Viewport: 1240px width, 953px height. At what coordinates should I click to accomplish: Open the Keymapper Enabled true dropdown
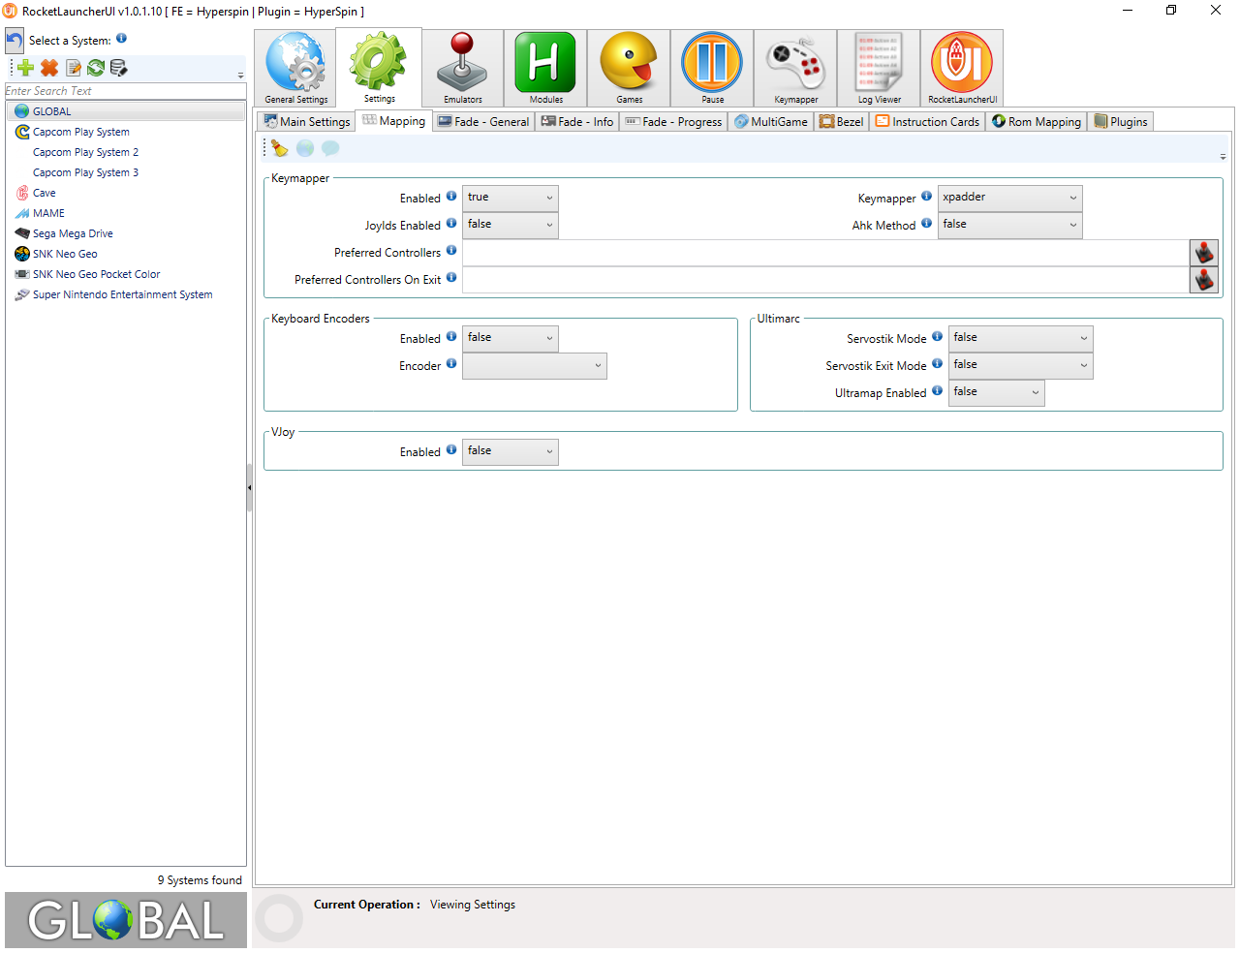pyautogui.click(x=510, y=198)
